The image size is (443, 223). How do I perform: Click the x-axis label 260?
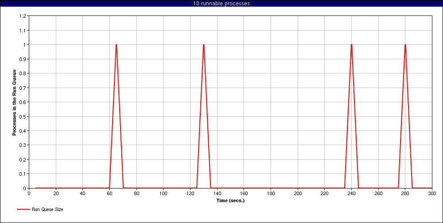tap(378, 193)
